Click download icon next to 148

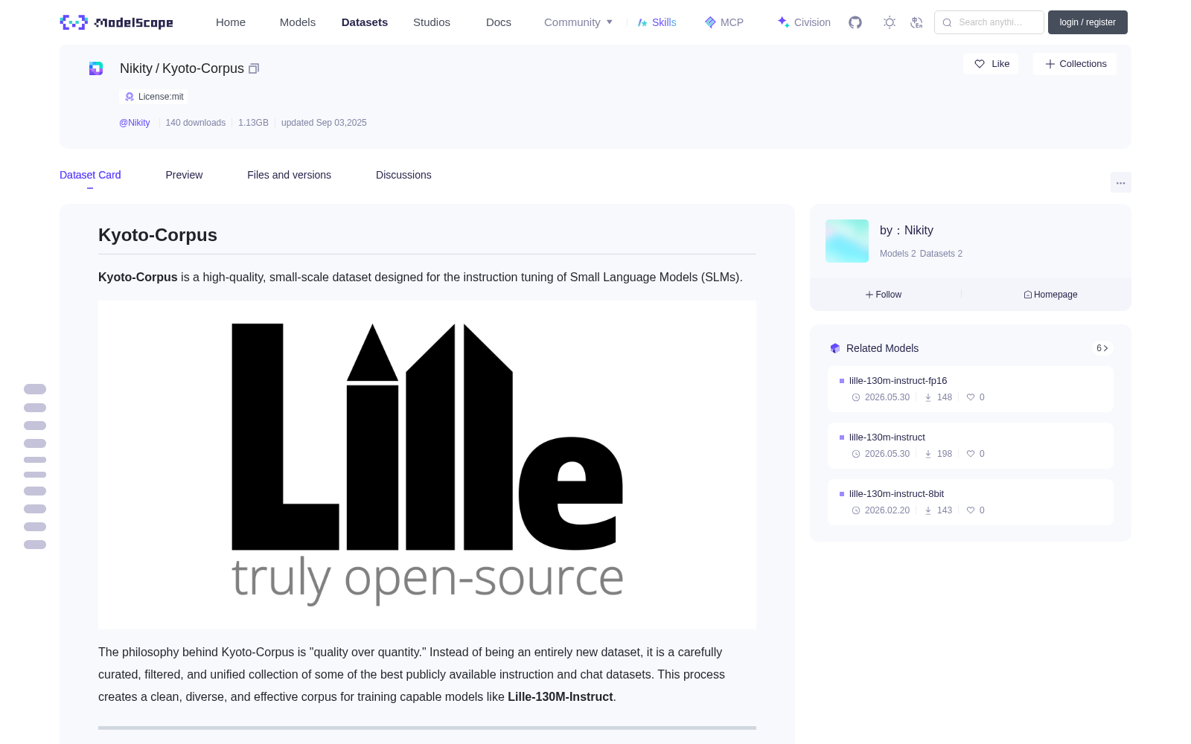tap(928, 397)
